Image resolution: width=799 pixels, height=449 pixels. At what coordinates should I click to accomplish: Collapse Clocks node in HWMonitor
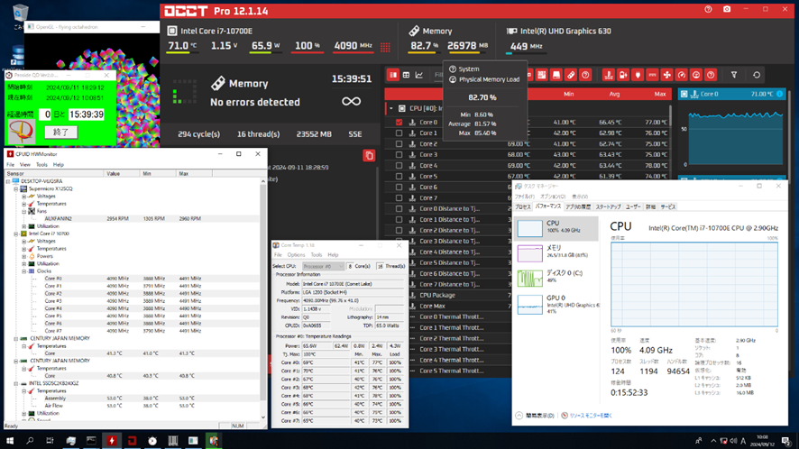pos(24,271)
